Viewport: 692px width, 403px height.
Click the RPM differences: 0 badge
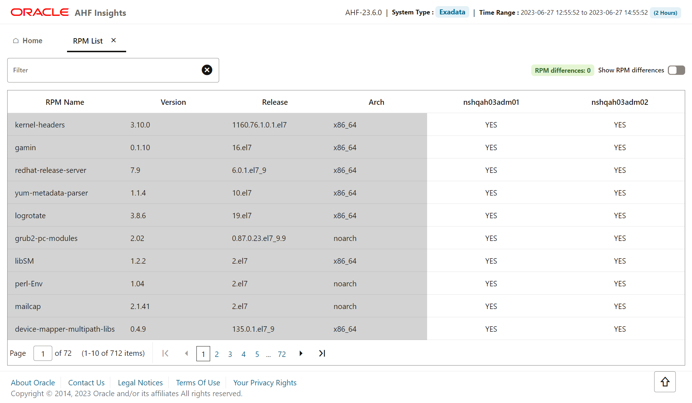point(563,70)
